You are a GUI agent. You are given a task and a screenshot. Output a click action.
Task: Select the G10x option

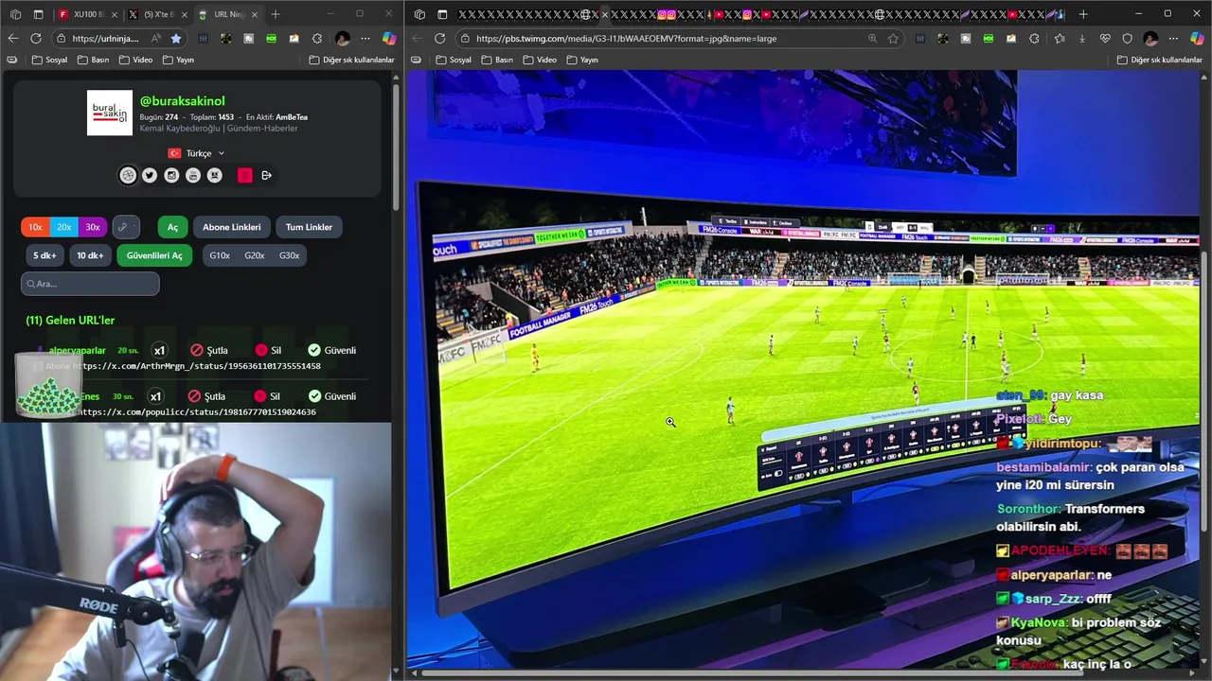220,255
